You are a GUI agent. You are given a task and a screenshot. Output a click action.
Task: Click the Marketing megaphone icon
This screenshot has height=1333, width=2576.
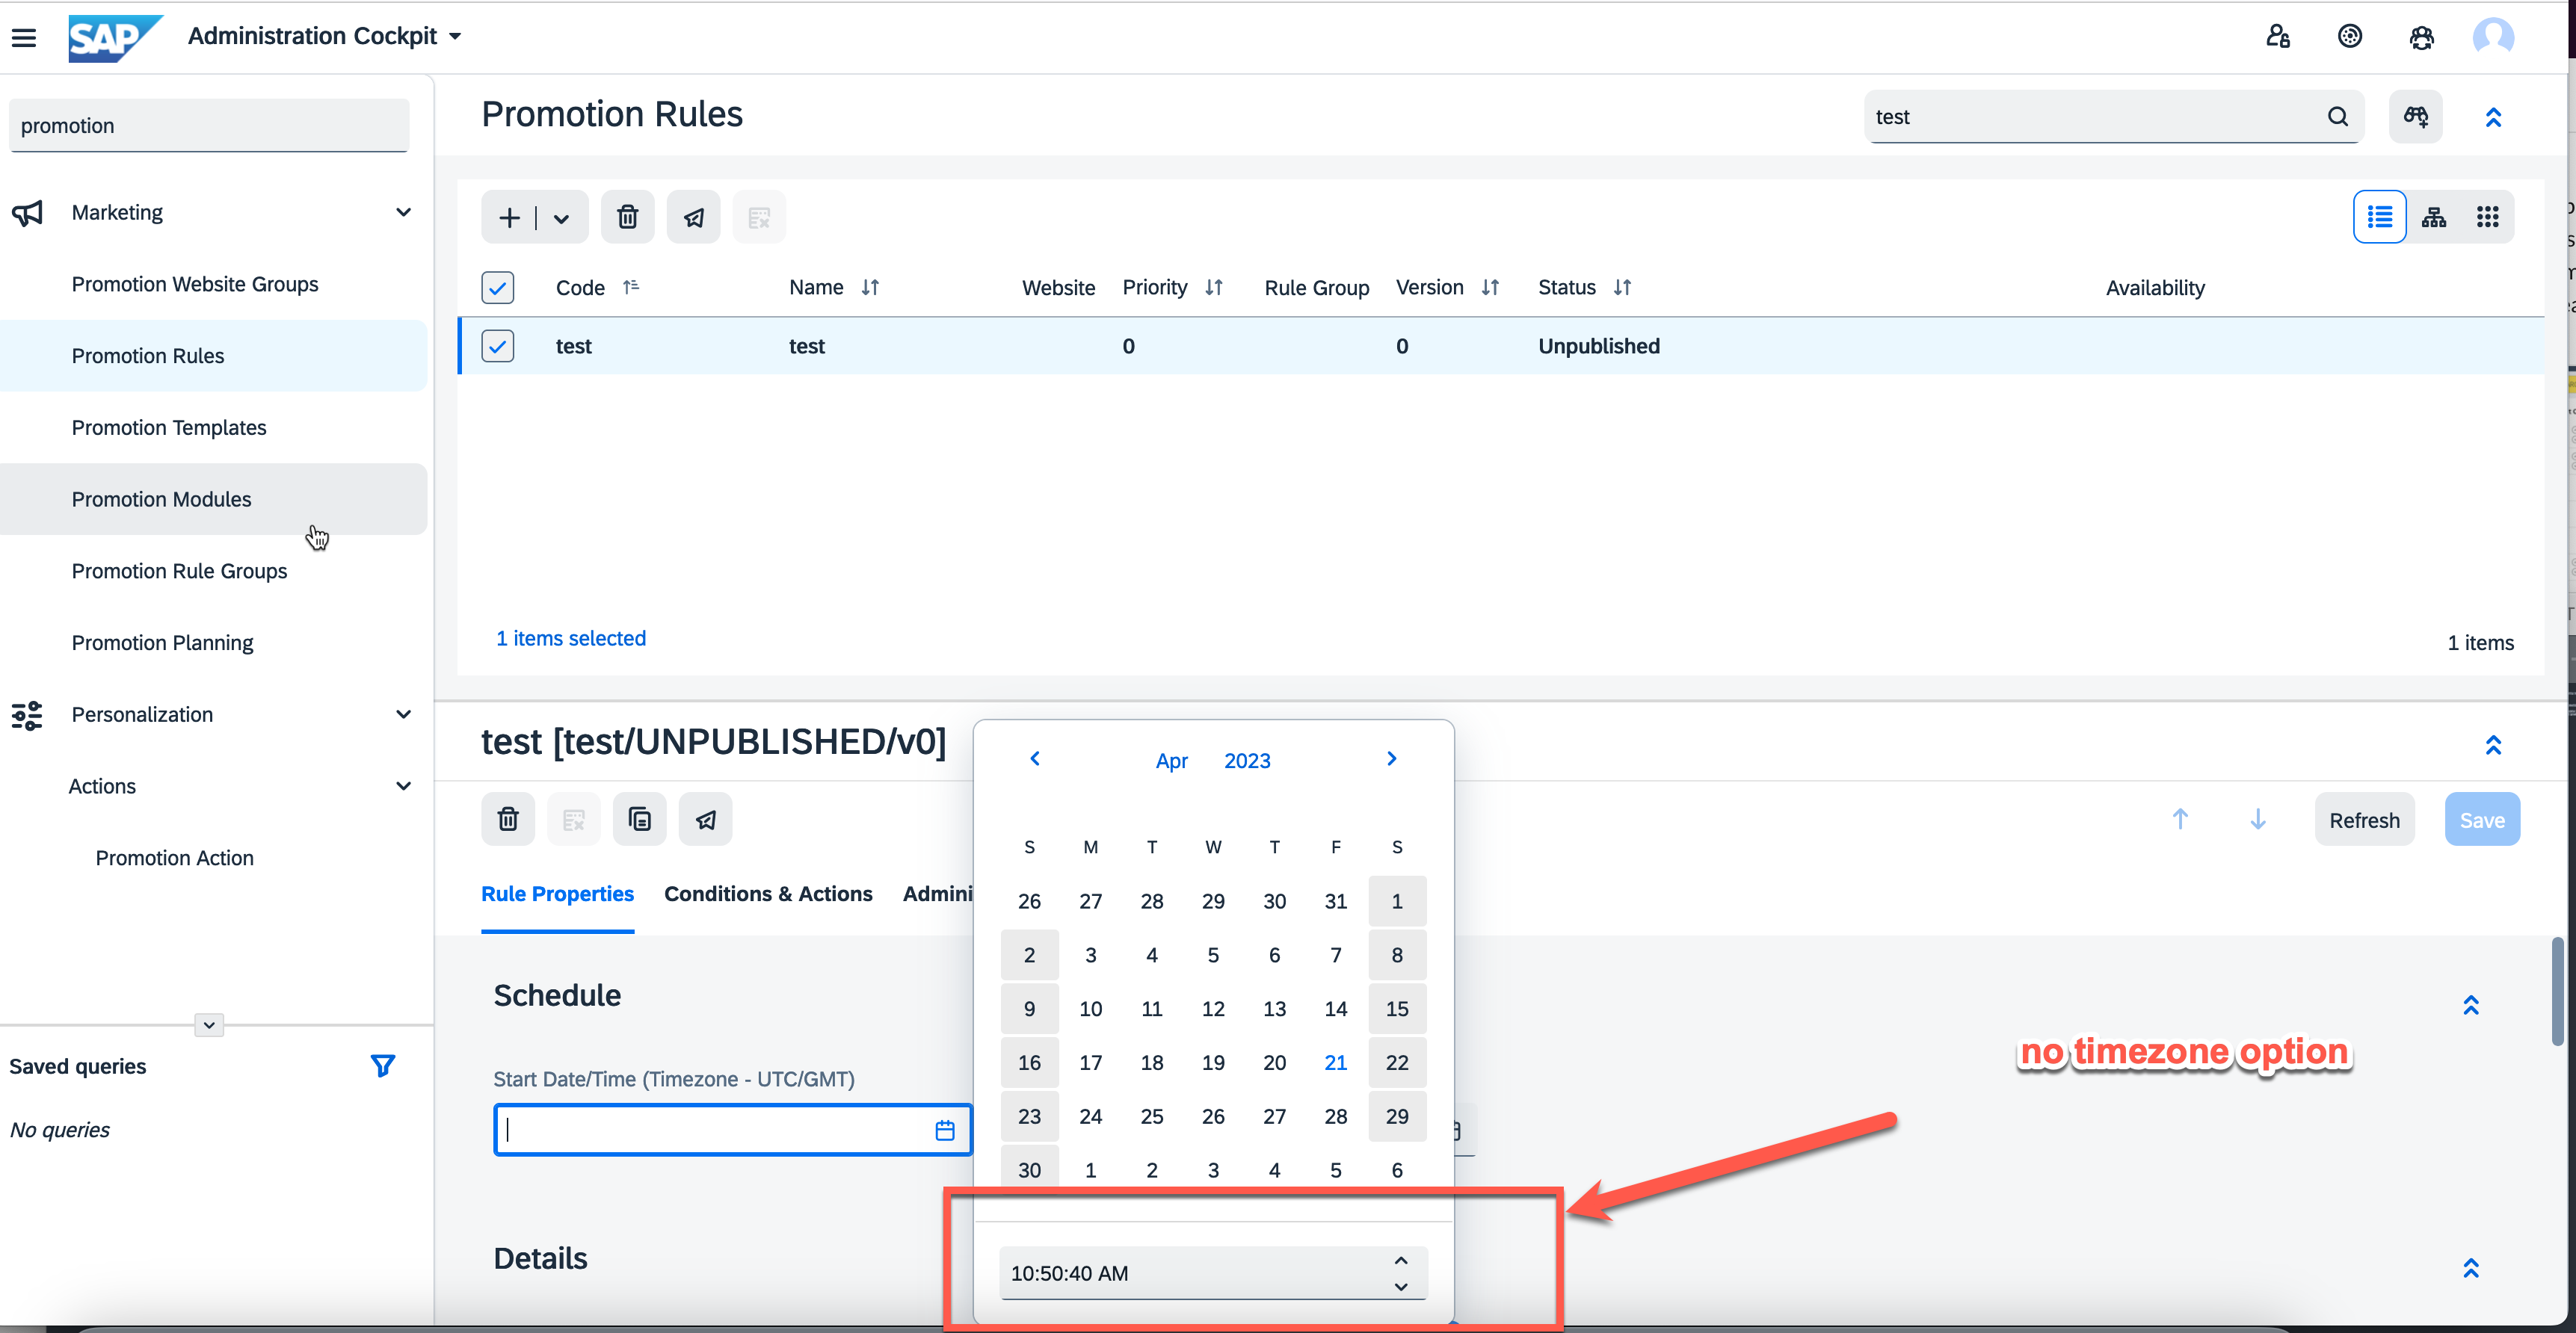28,212
